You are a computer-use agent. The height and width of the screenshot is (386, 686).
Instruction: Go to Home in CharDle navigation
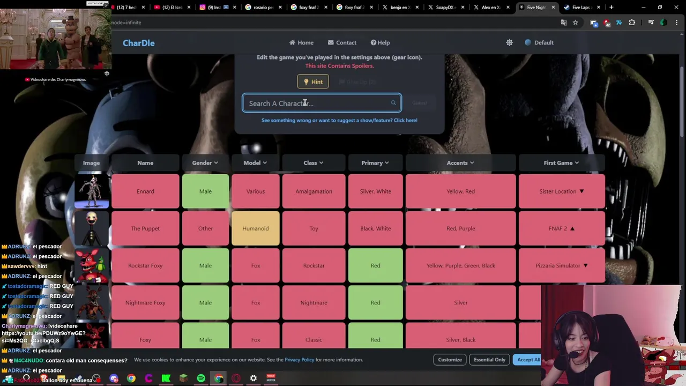click(301, 42)
